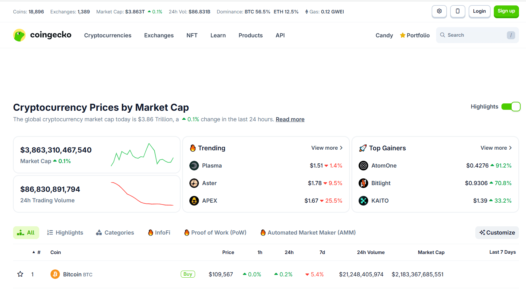Click the Bitcoin coin icon

[x=55, y=274]
